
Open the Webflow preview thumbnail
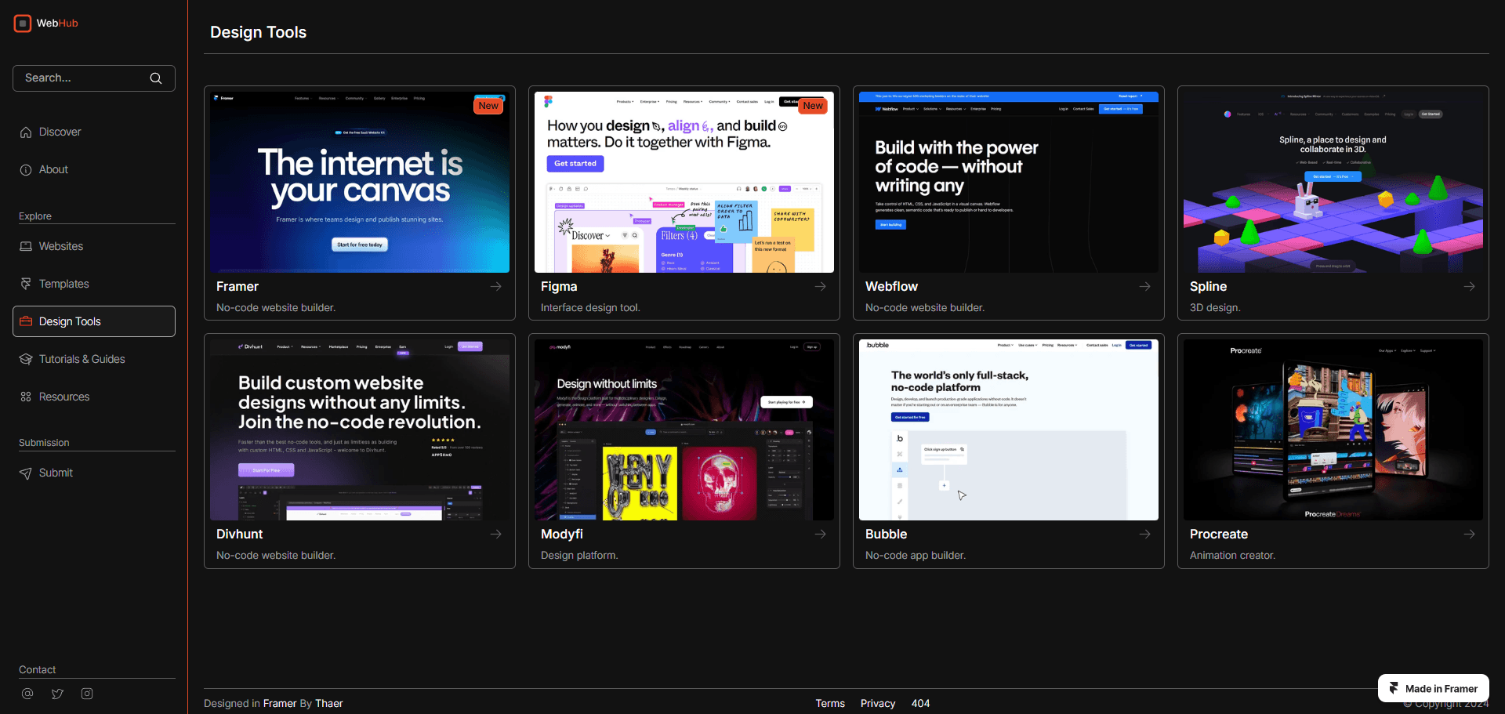(x=1009, y=183)
